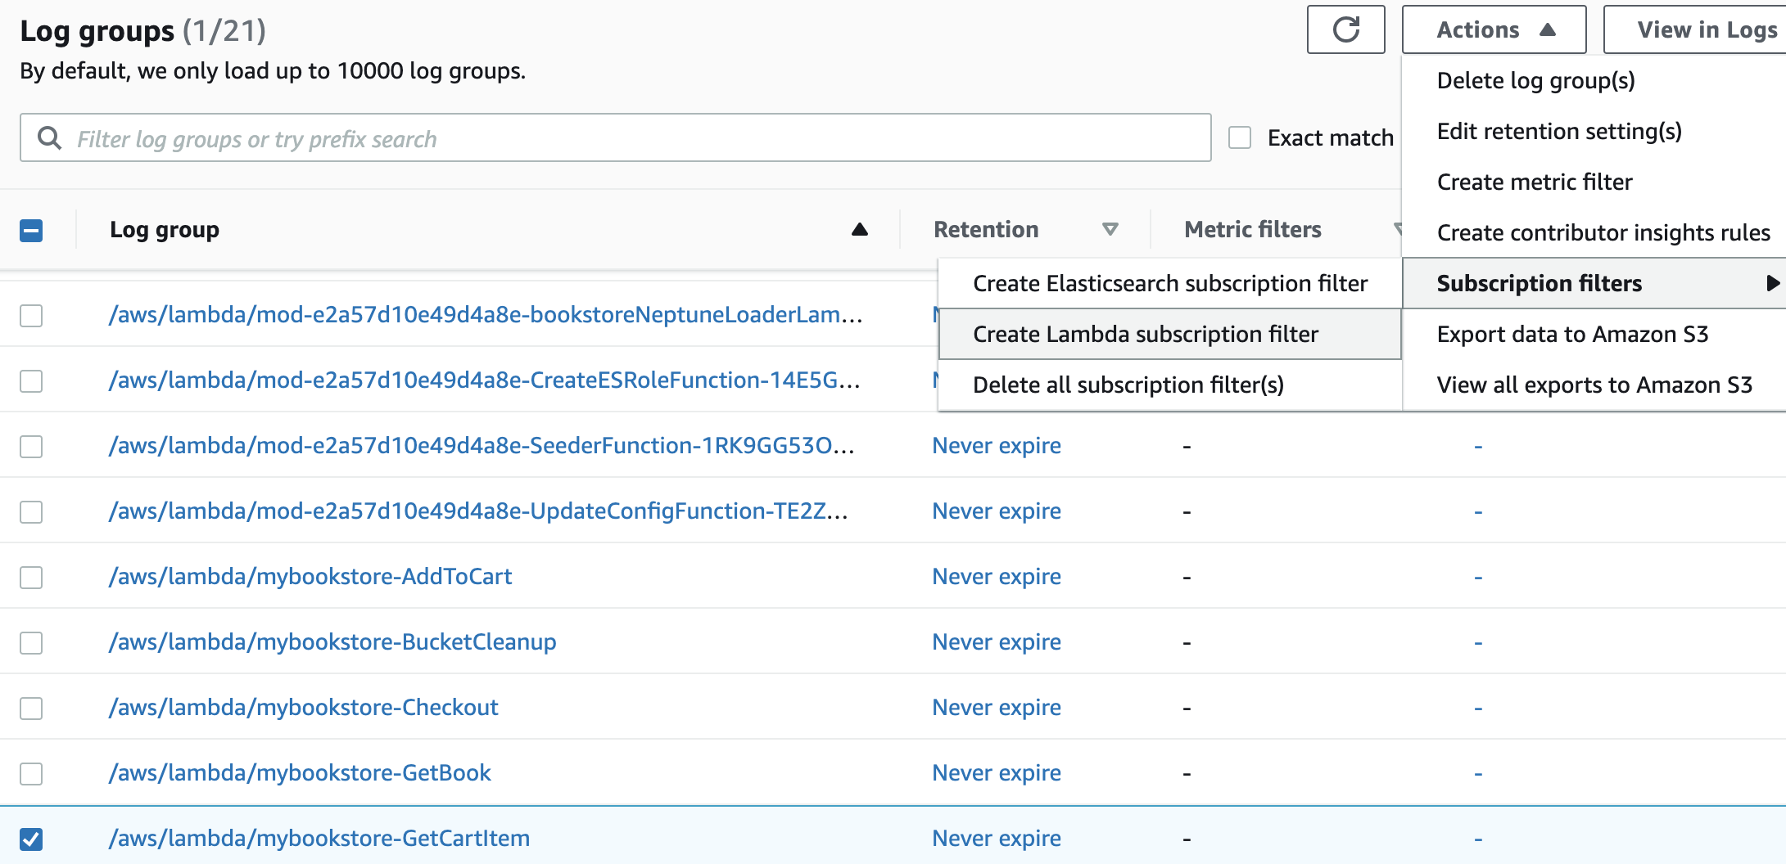Click the Retention column header text
The height and width of the screenshot is (864, 1786).
tap(986, 230)
